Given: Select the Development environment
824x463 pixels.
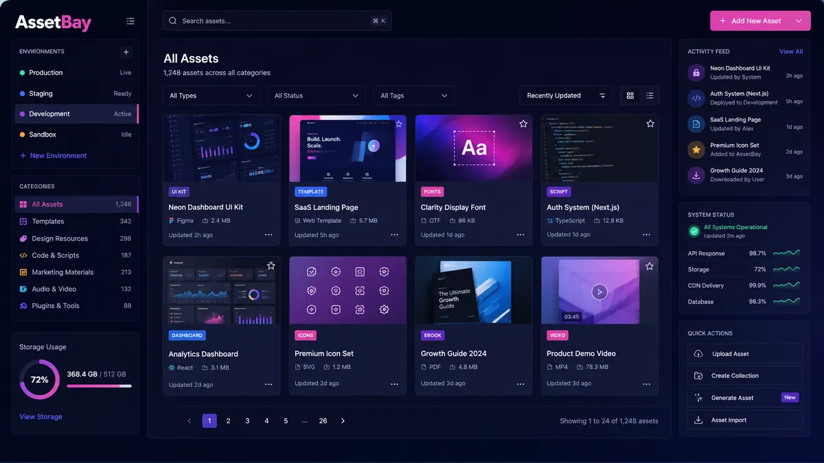Looking at the screenshot, I should pos(76,114).
